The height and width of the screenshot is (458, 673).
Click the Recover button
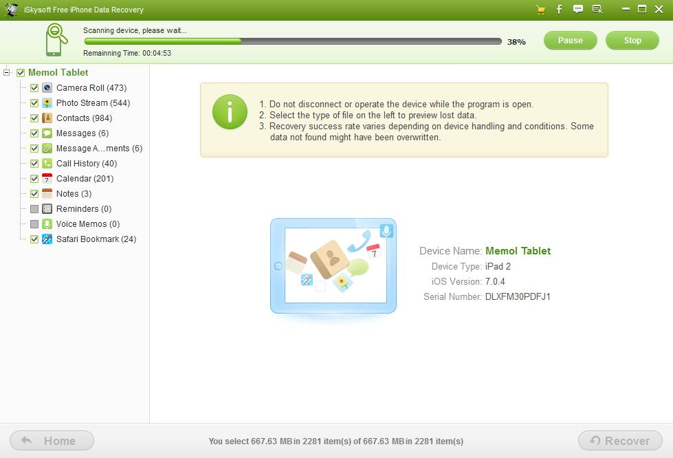pos(620,440)
